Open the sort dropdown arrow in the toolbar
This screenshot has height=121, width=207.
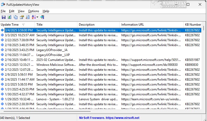point(37,17)
